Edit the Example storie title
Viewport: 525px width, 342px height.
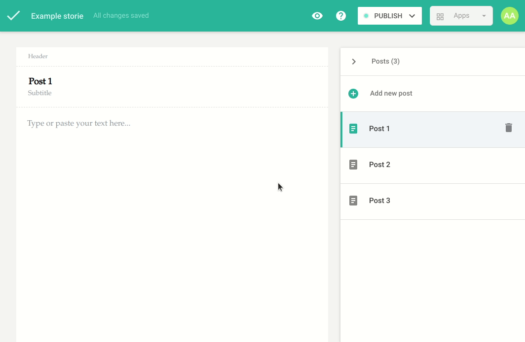[57, 16]
